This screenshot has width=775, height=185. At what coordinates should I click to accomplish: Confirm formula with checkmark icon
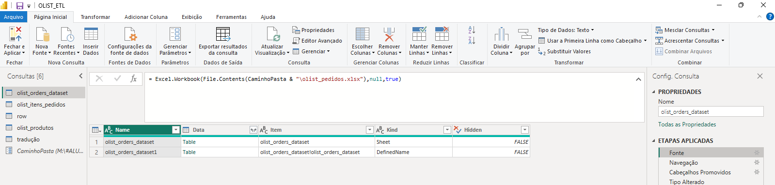tap(117, 78)
